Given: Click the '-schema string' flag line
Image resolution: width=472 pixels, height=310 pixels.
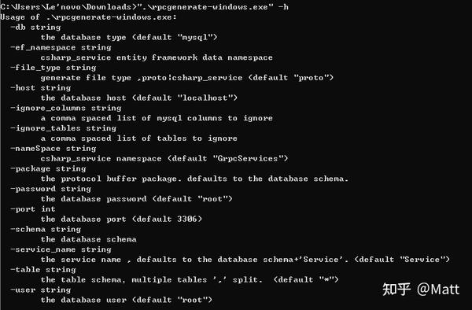Looking at the screenshot, I should point(46,229).
